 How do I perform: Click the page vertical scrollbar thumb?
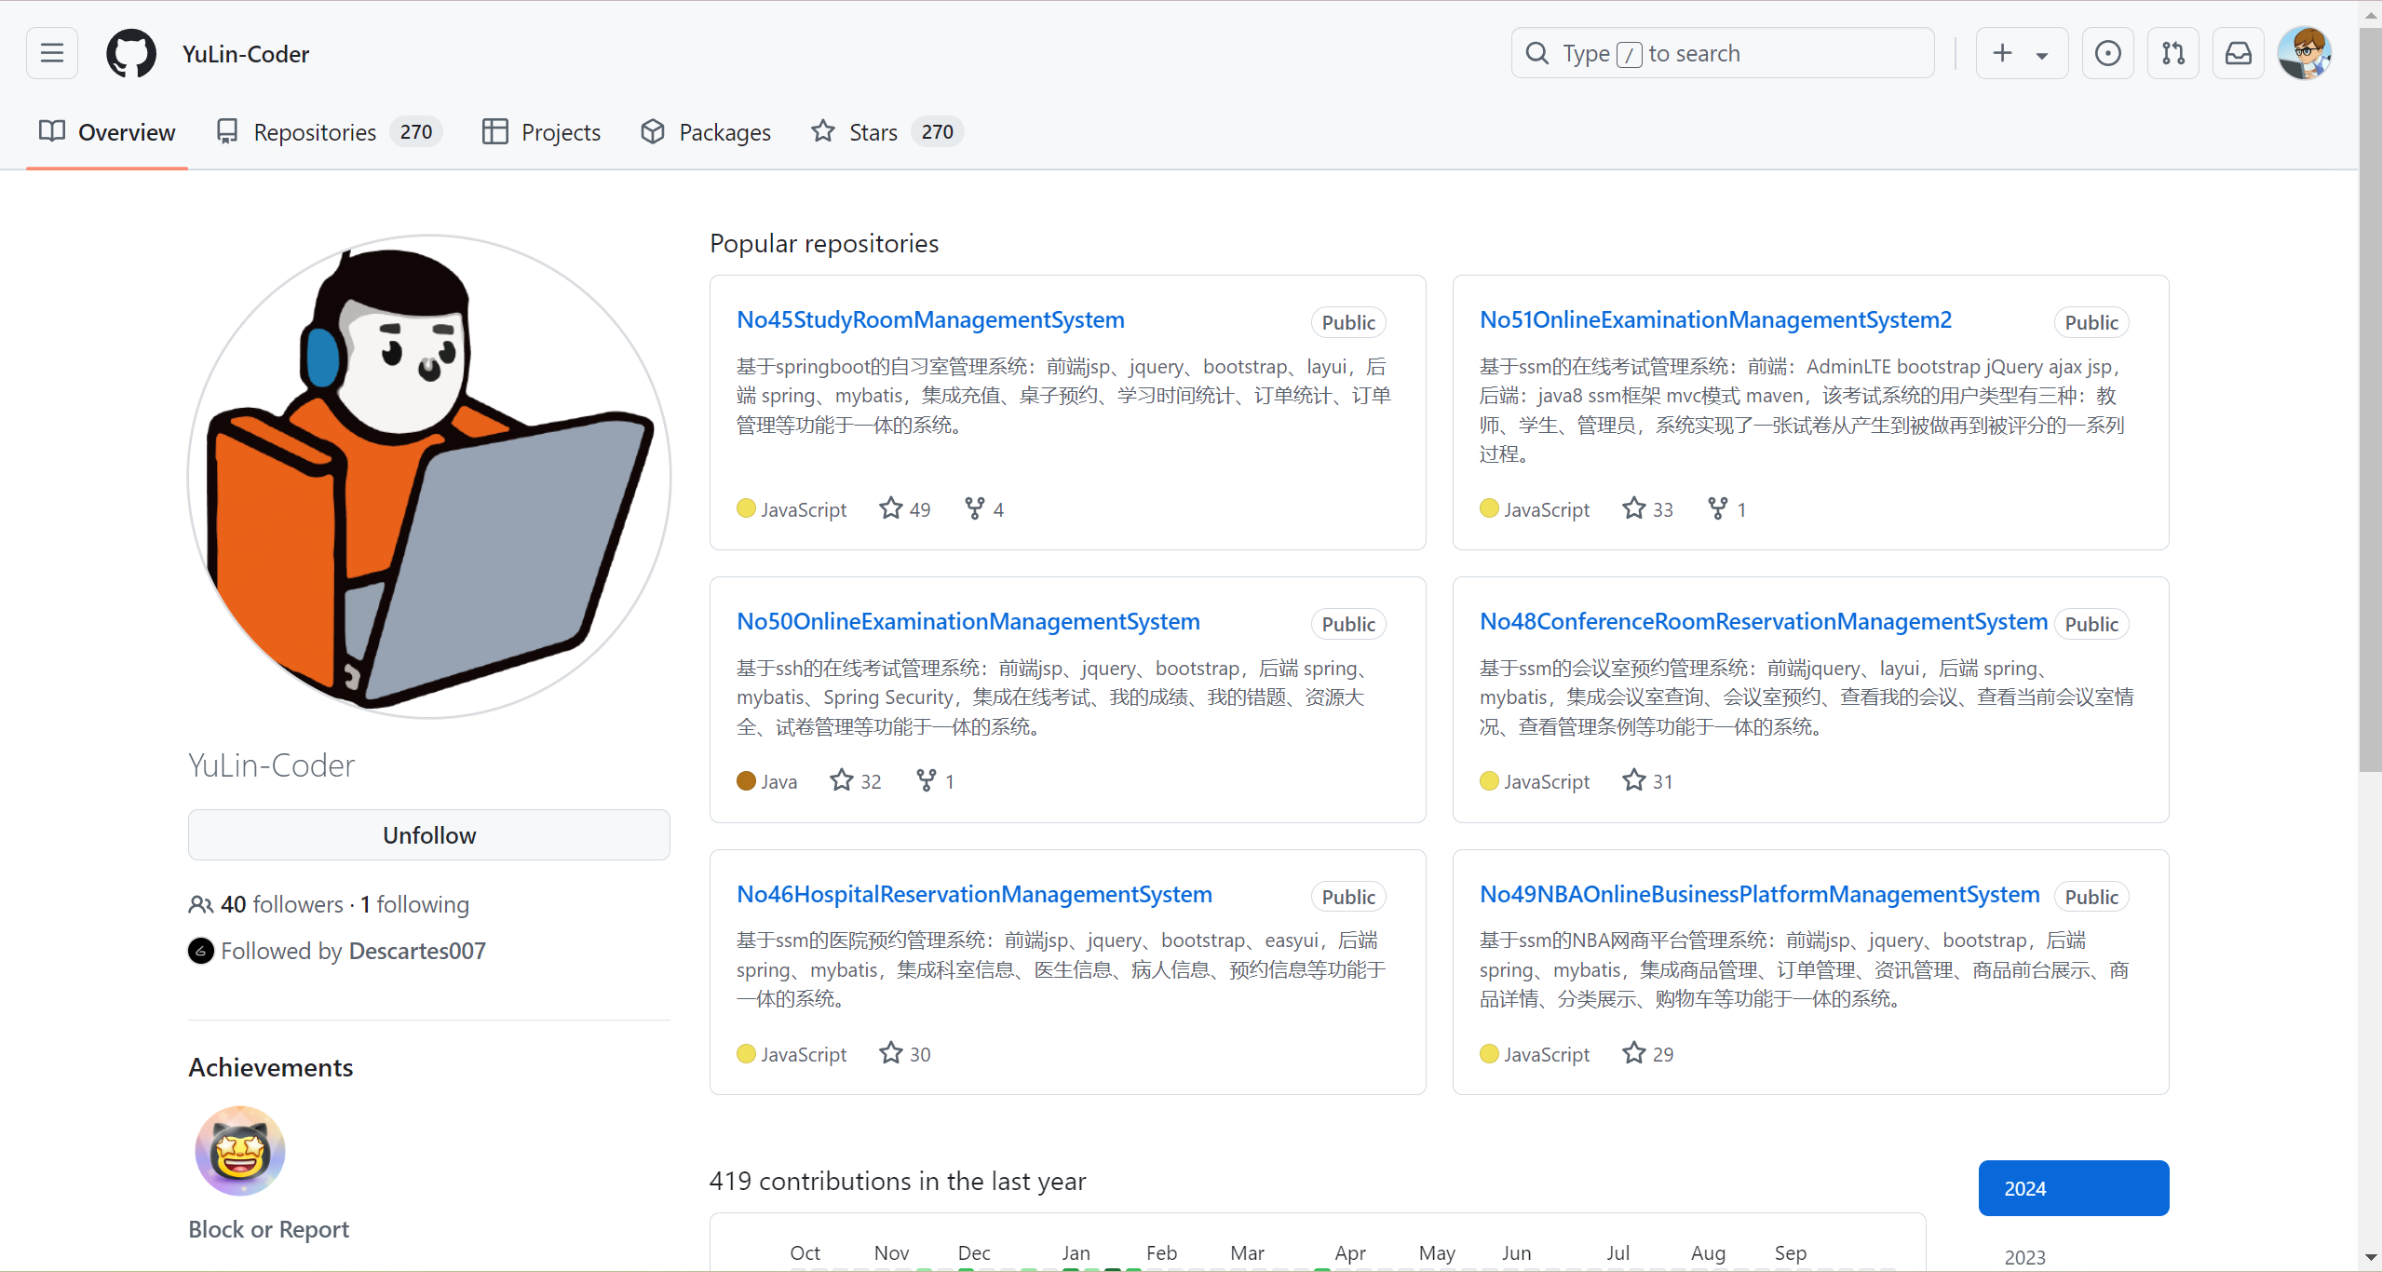[2371, 399]
